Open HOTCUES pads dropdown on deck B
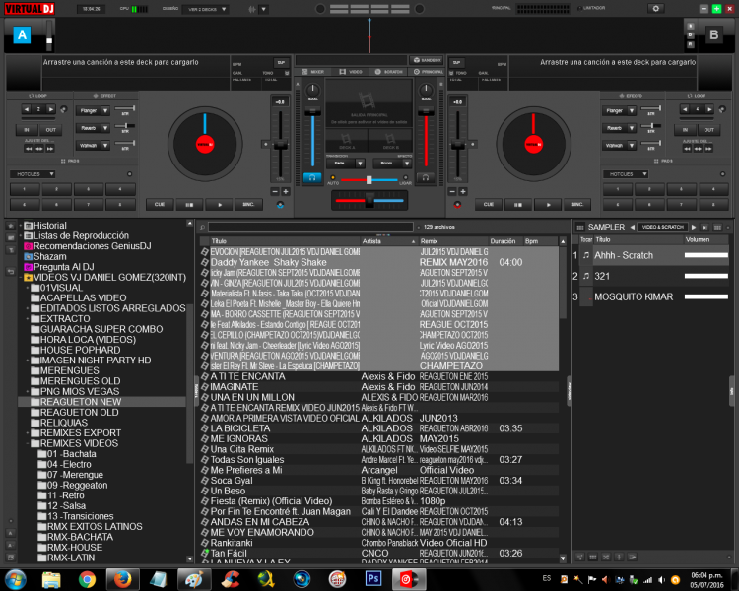 626,174
